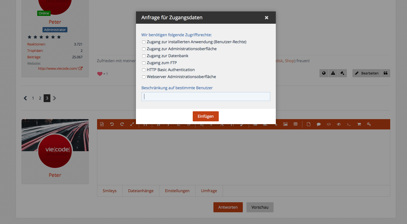Click the Vorschau preview button
Screen dimensions: 407x224
pyautogui.click(x=260, y=207)
